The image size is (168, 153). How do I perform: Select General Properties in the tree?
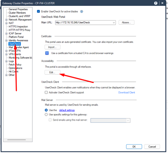18,9
